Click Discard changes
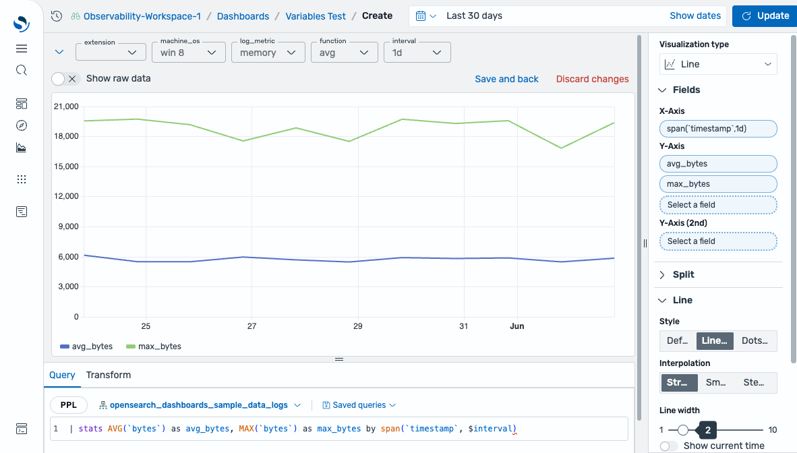The image size is (797, 453). pyautogui.click(x=592, y=79)
